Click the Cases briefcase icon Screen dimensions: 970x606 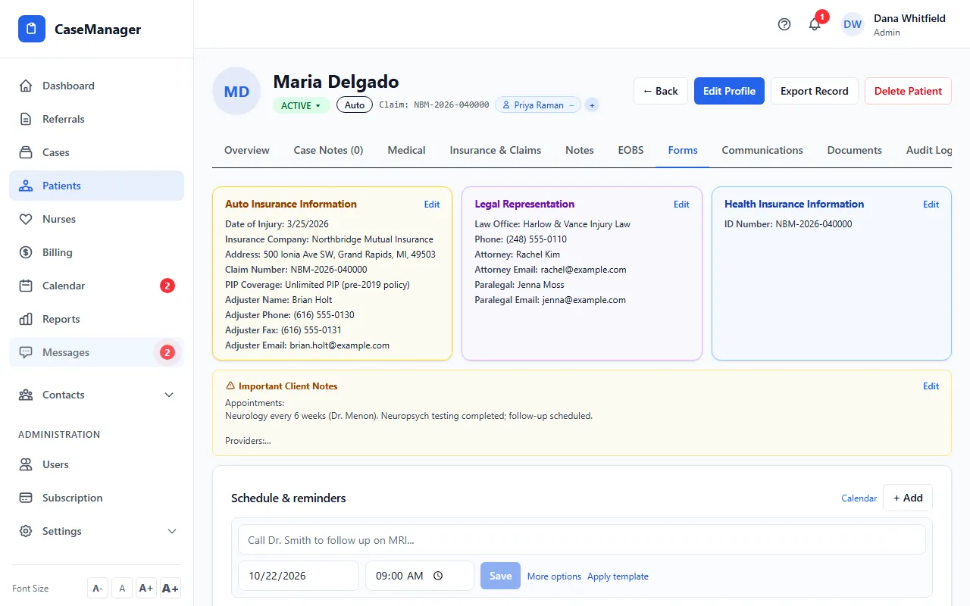(x=26, y=152)
